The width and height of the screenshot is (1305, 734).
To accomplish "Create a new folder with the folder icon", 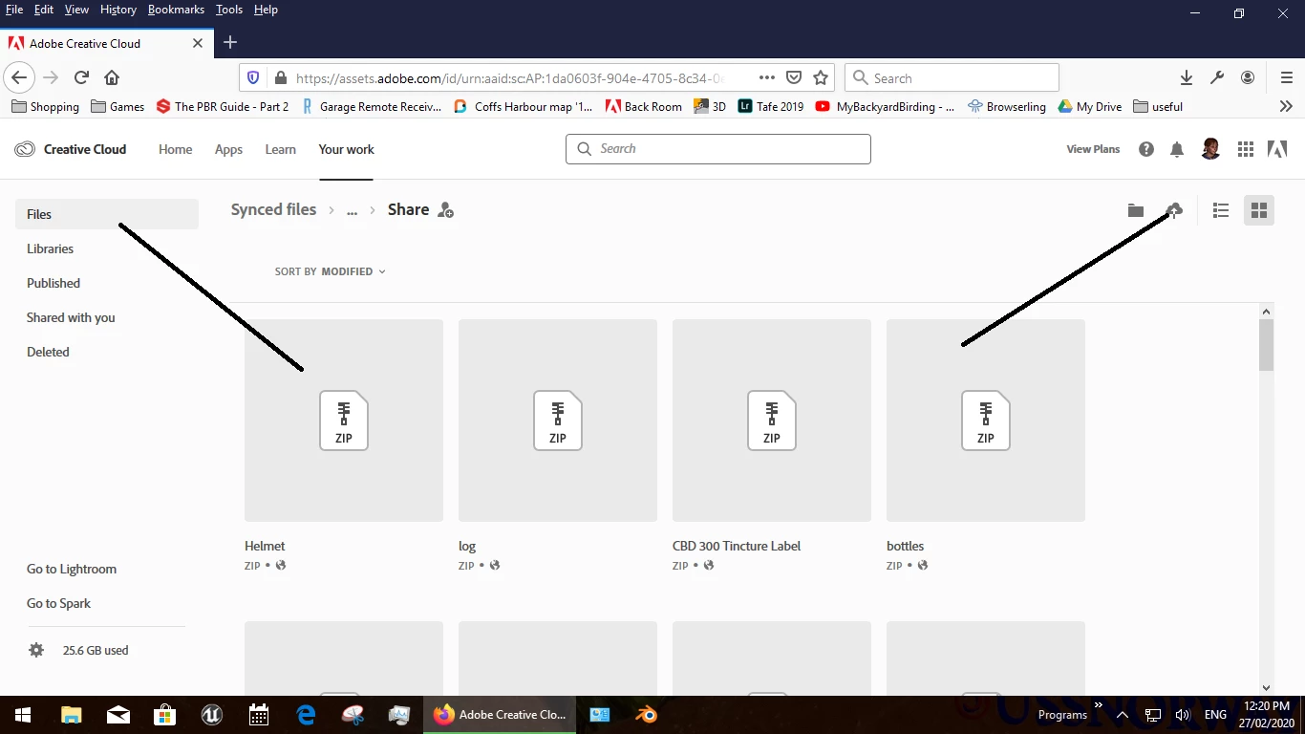I will [x=1136, y=210].
